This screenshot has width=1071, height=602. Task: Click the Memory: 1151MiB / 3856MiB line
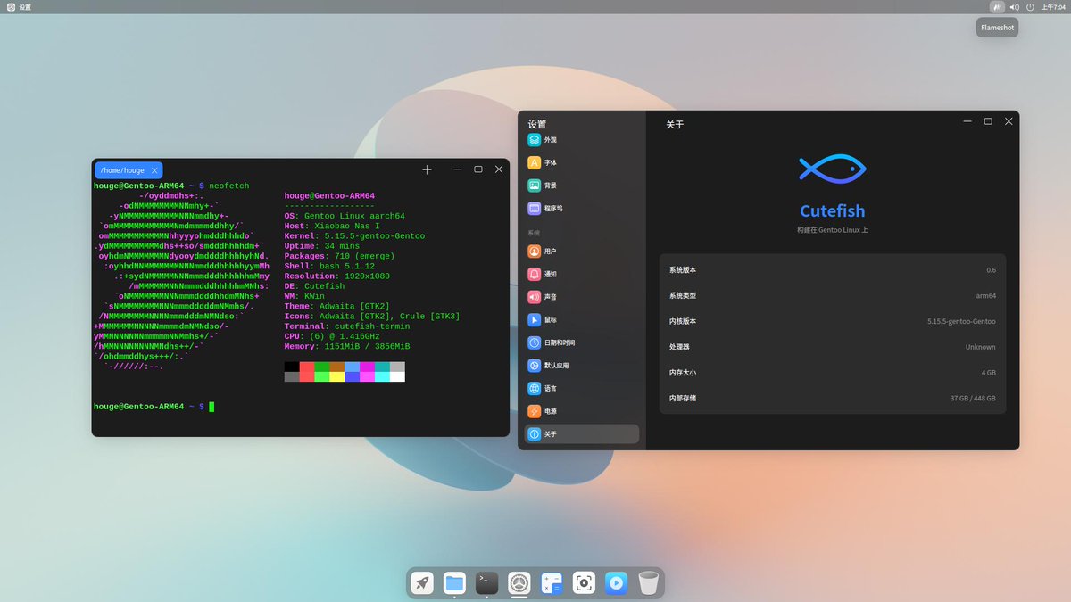point(347,346)
